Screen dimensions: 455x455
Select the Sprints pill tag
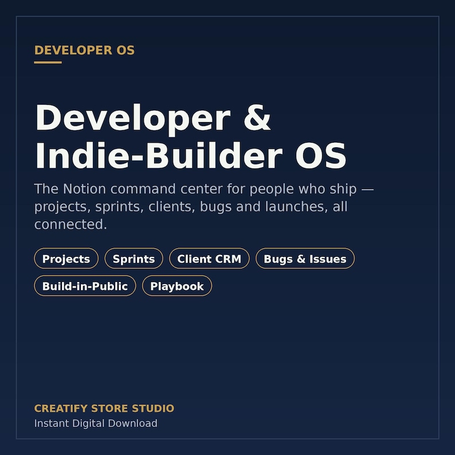coord(134,258)
